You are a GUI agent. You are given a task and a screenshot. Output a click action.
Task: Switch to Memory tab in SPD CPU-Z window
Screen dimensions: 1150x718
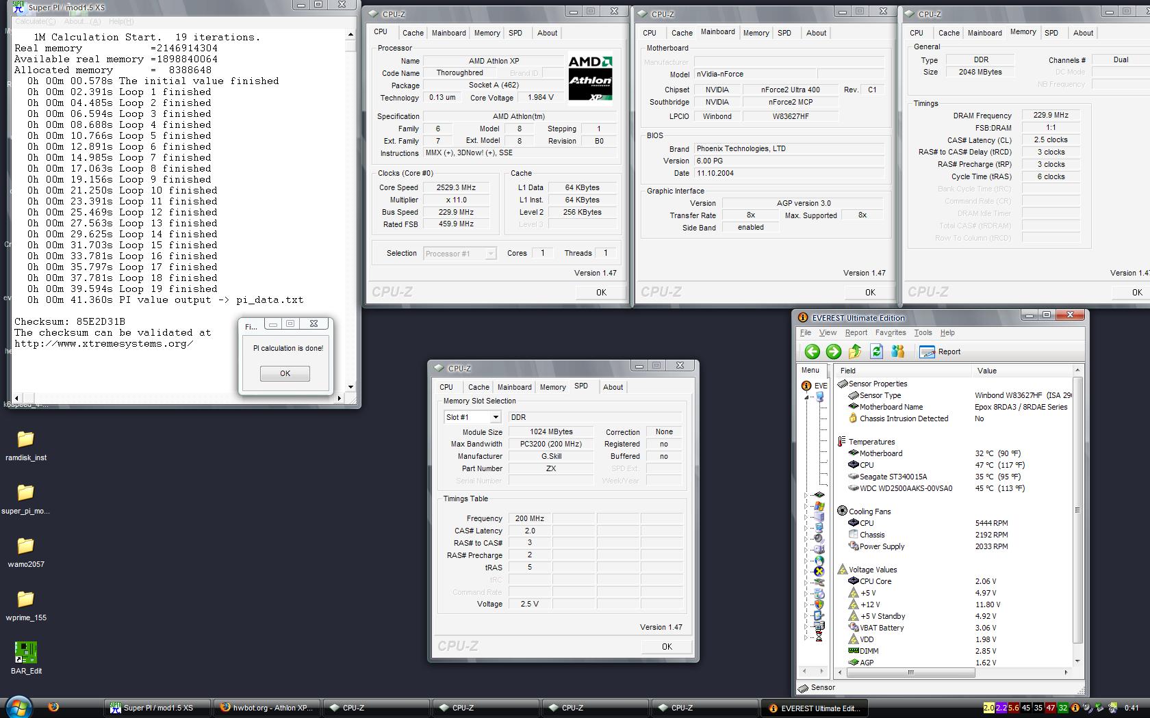tap(552, 387)
